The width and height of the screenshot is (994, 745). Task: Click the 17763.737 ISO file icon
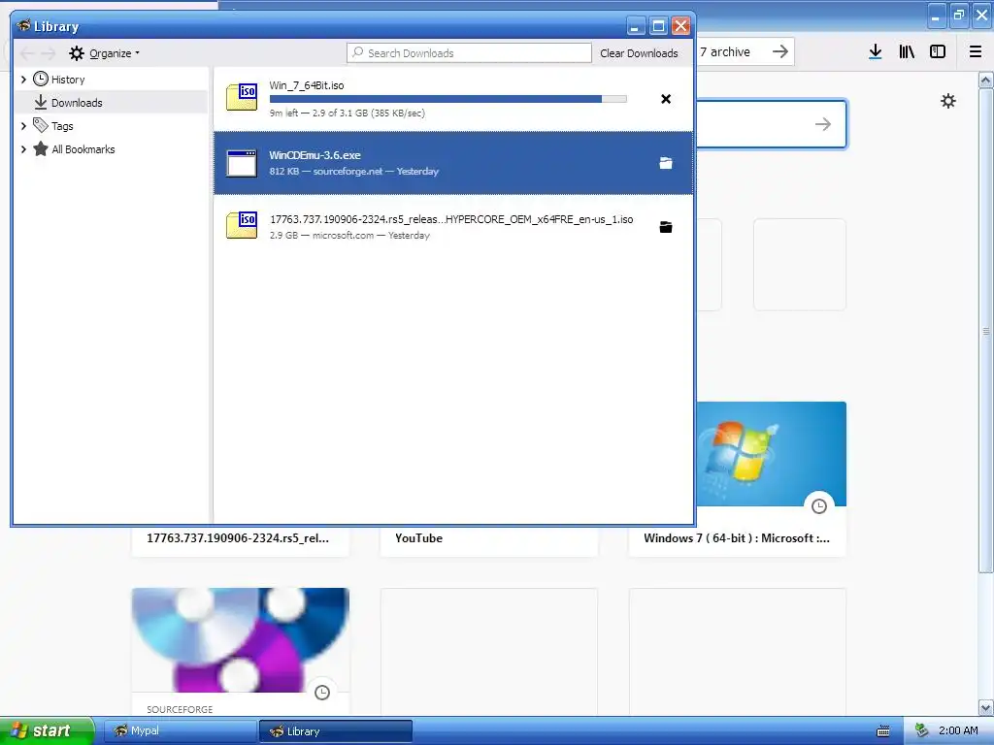coord(242,225)
